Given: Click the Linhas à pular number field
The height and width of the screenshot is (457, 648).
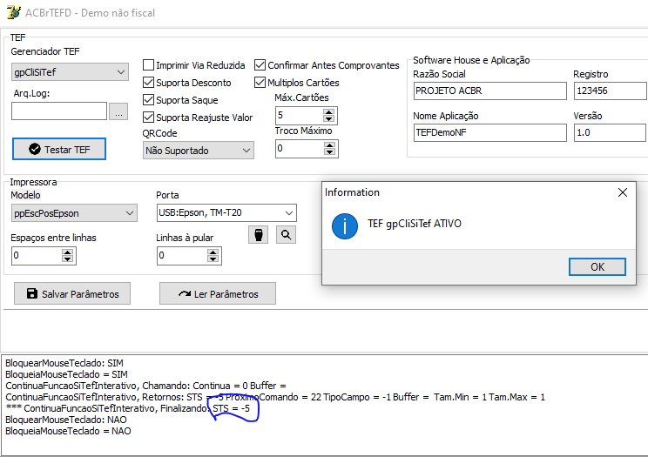Looking at the screenshot, I should pyautogui.click(x=182, y=255).
